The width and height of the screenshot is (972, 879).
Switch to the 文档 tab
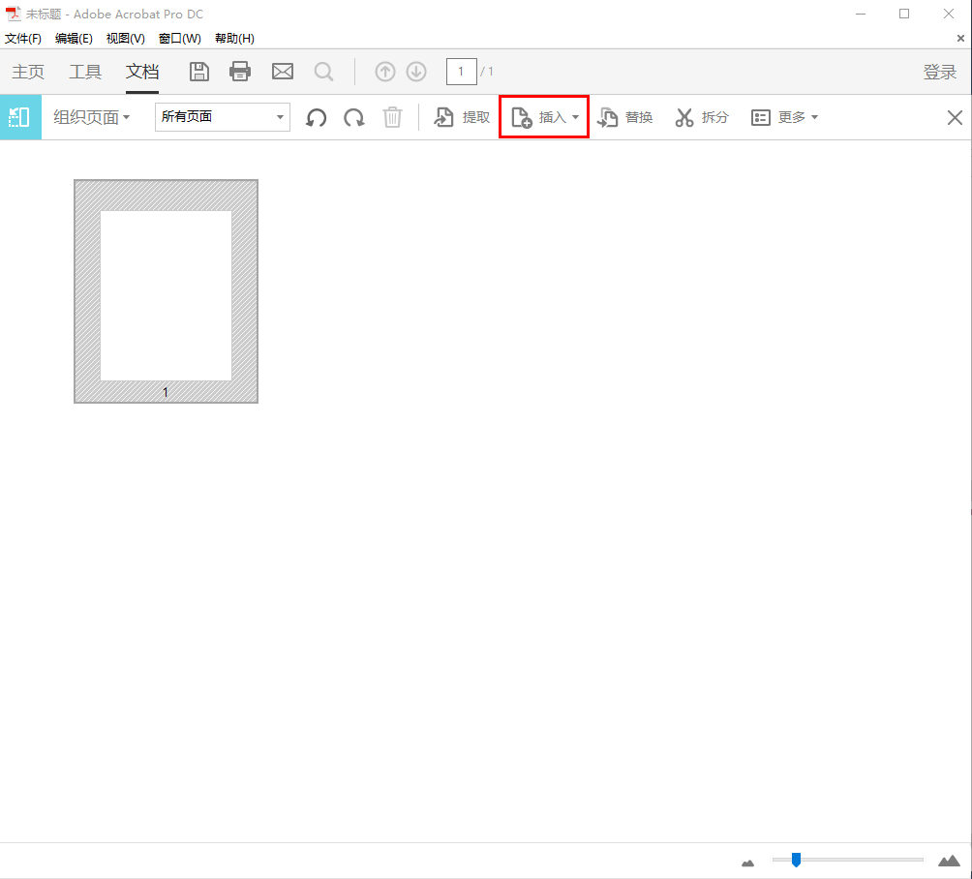142,72
